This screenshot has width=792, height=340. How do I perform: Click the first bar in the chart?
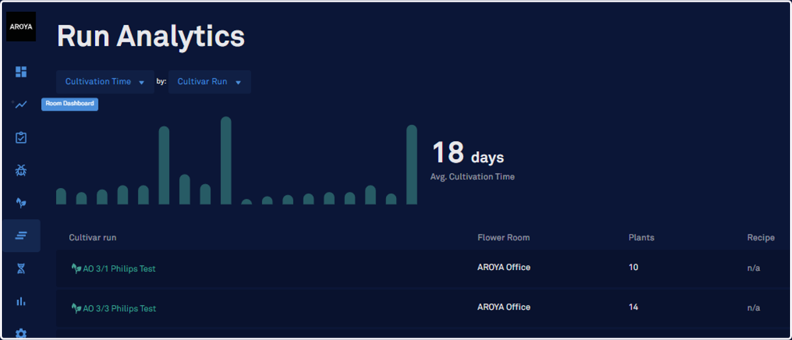[x=61, y=196]
